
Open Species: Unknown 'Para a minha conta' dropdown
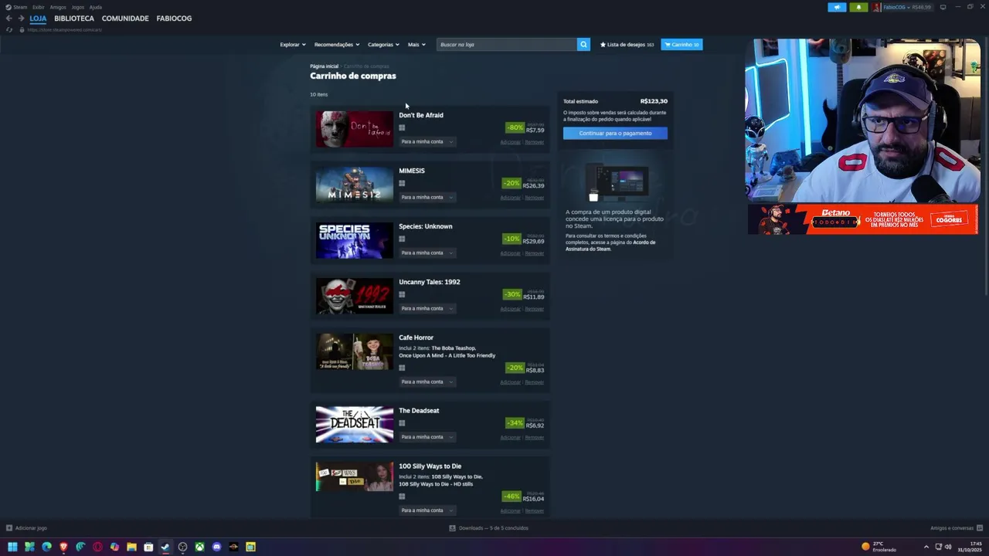(x=427, y=253)
